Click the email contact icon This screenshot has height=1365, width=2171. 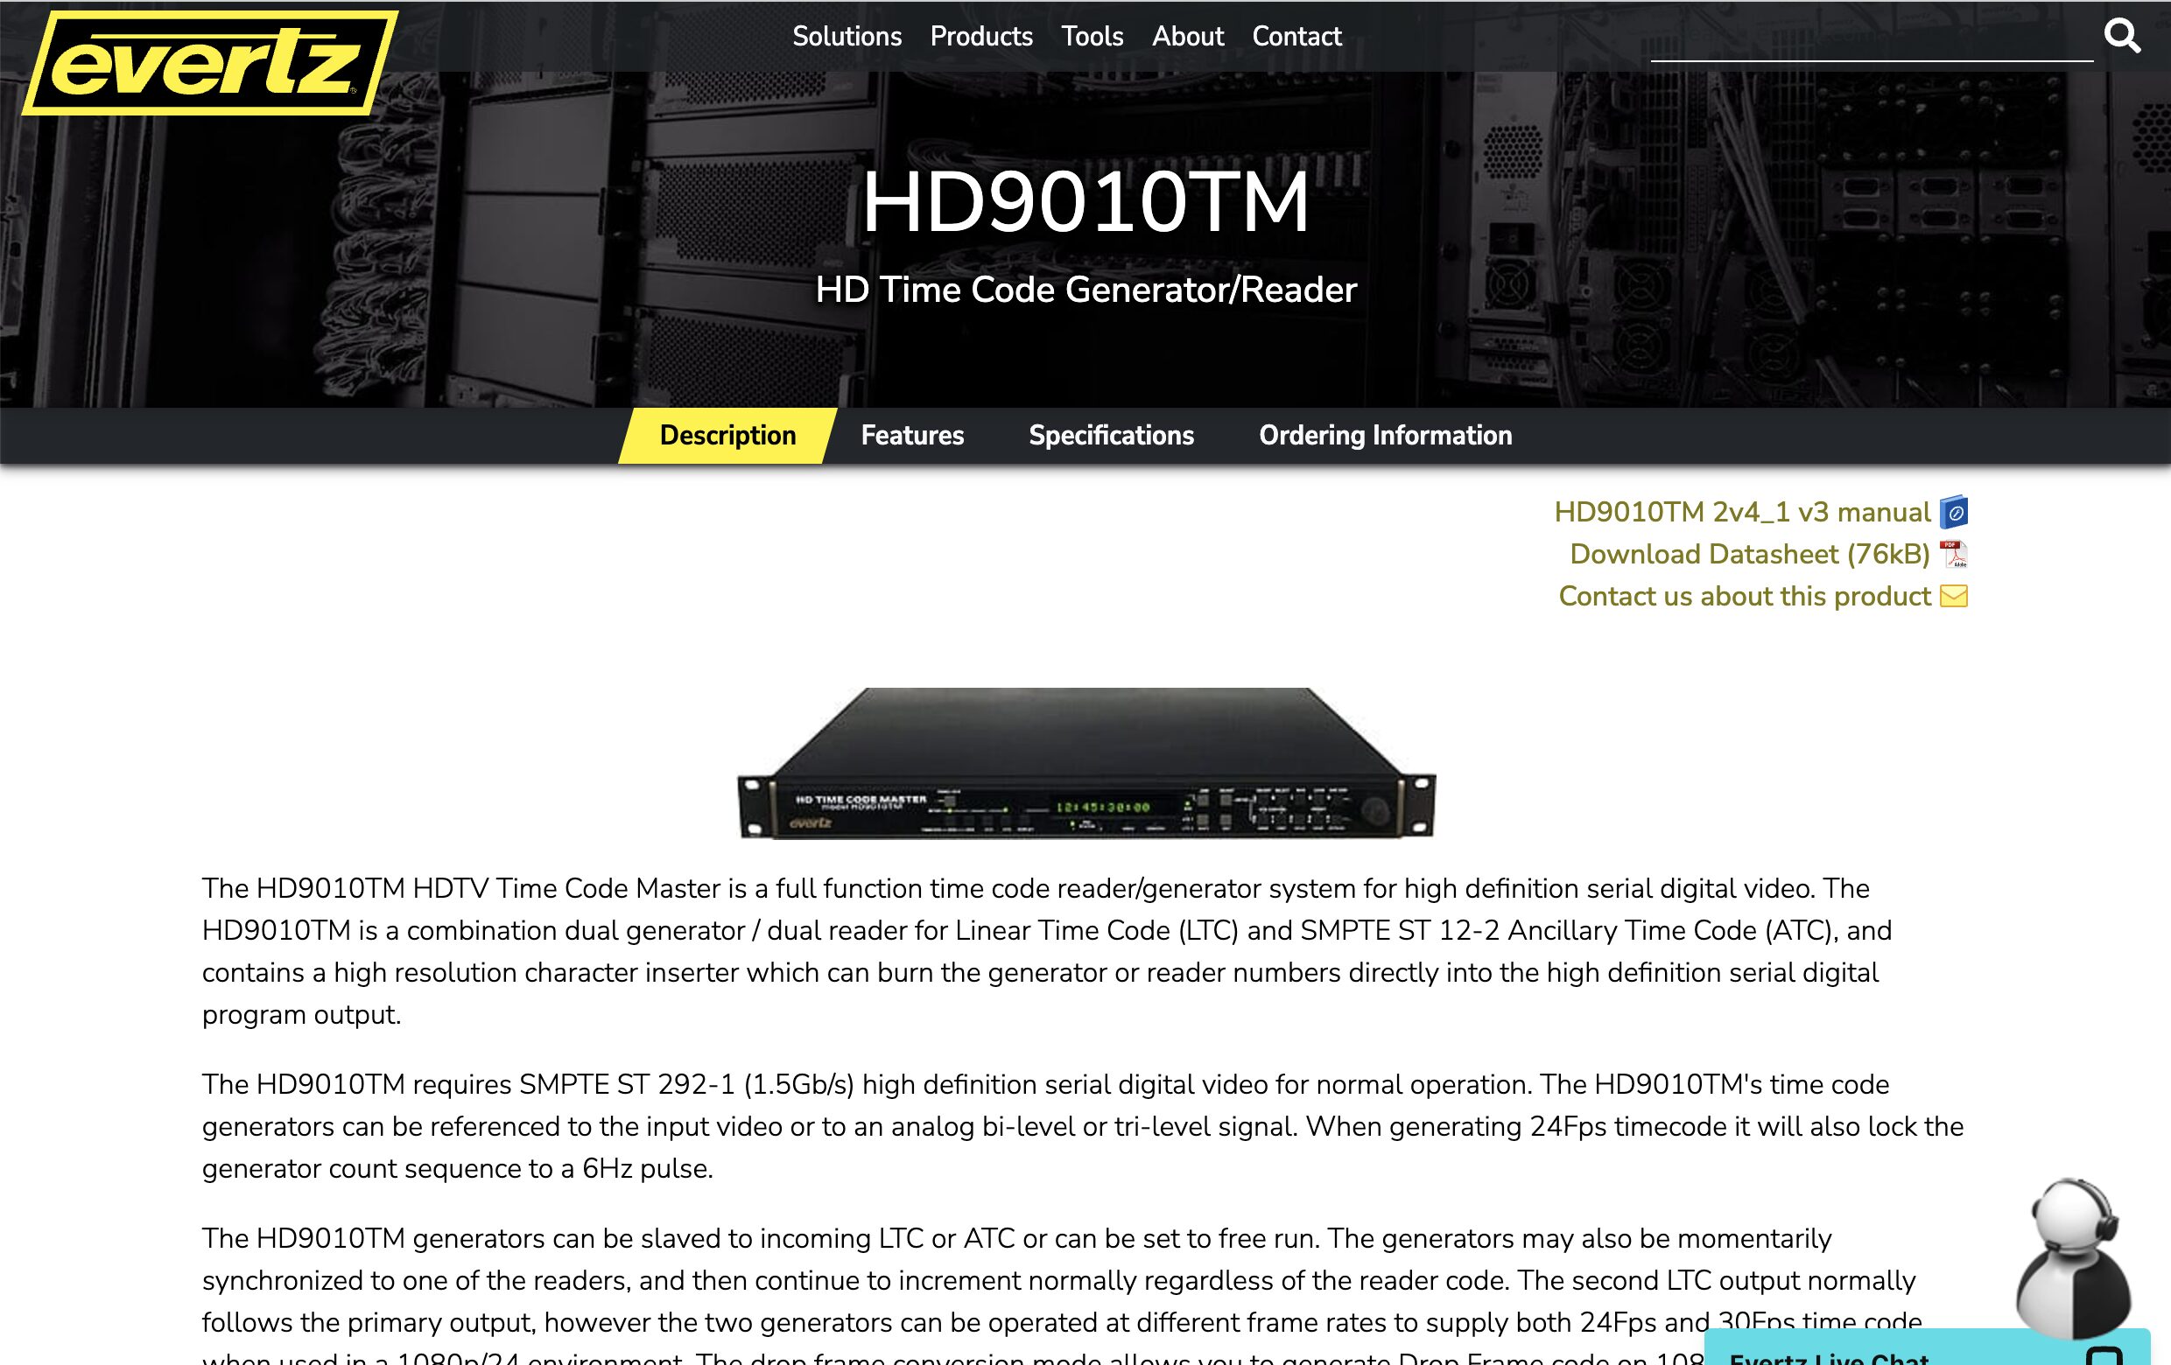1956,596
